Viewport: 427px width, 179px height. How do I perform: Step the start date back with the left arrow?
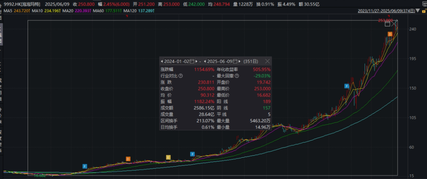pos(162,62)
